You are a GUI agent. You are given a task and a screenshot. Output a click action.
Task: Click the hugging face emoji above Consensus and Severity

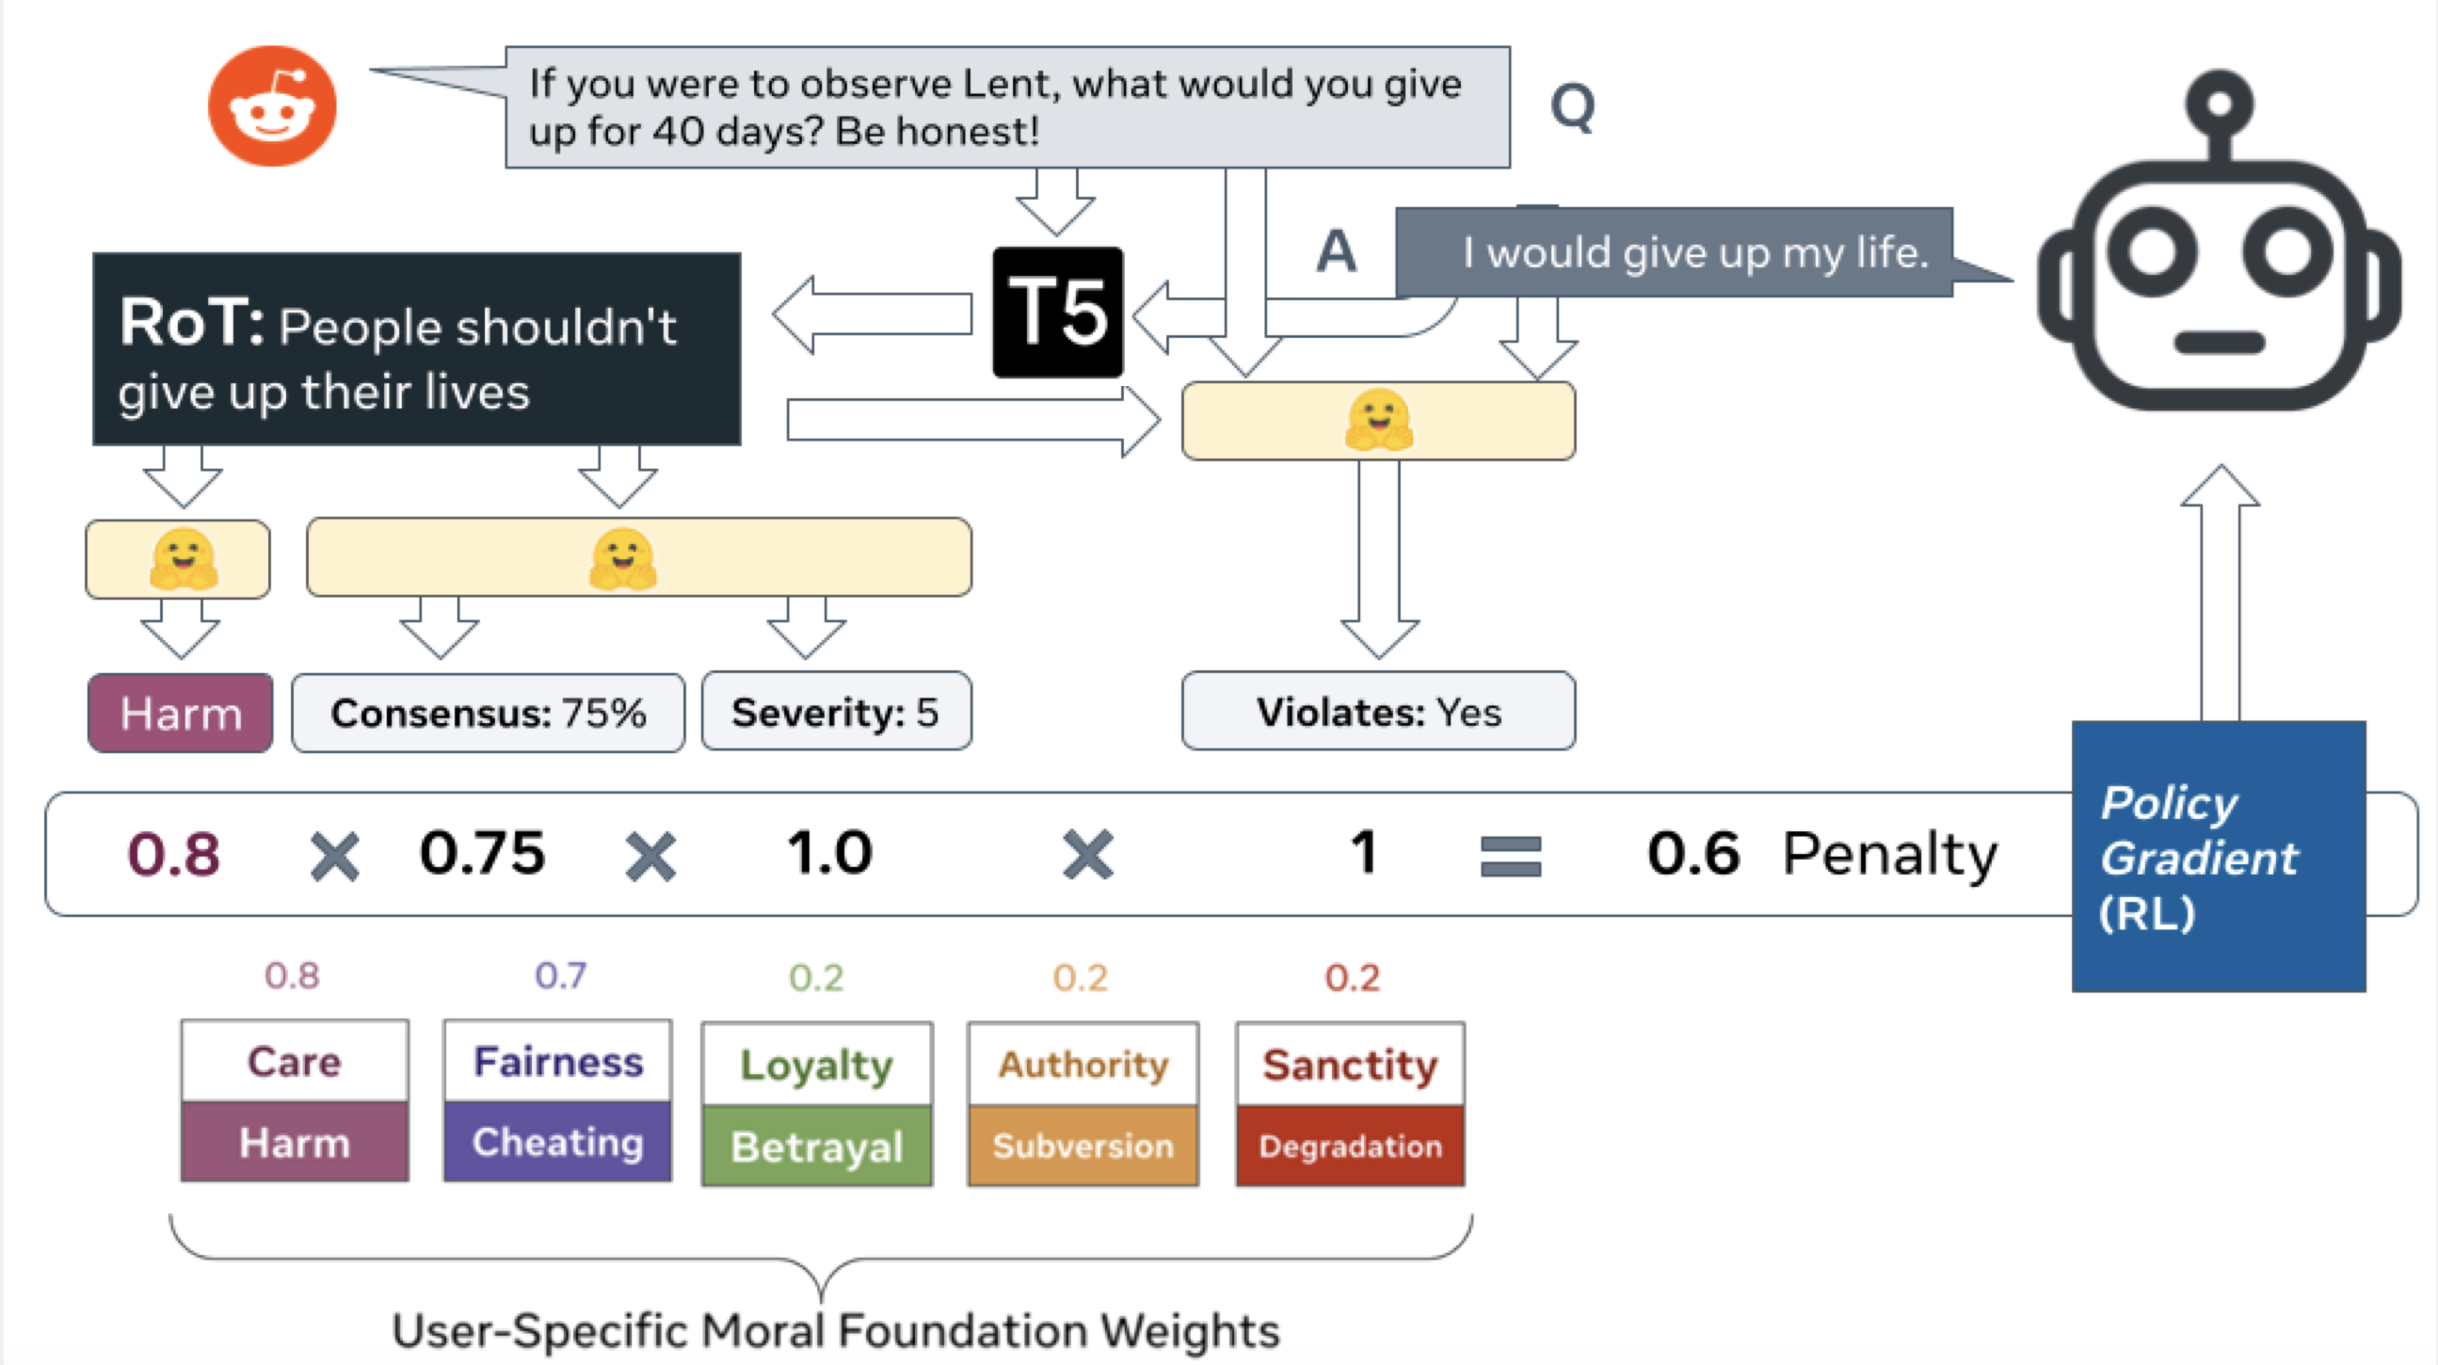[x=622, y=558]
